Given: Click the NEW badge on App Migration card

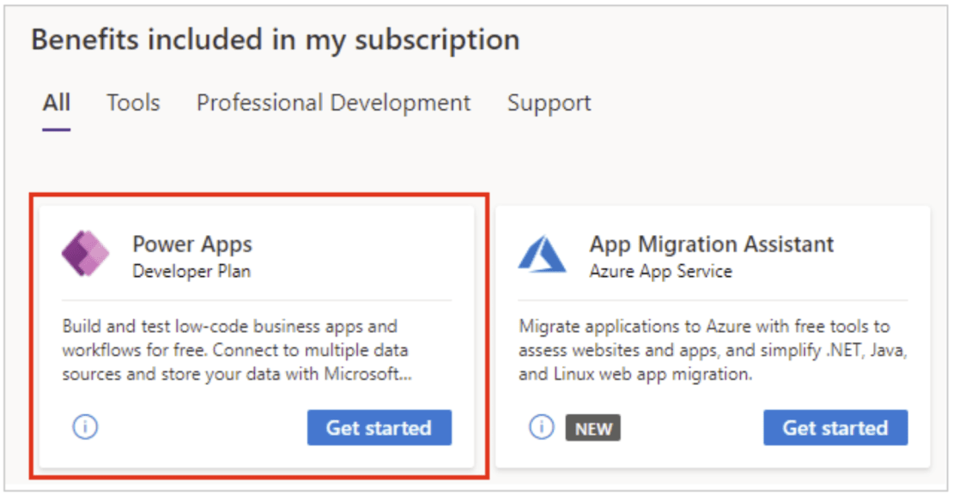Looking at the screenshot, I should [x=592, y=428].
